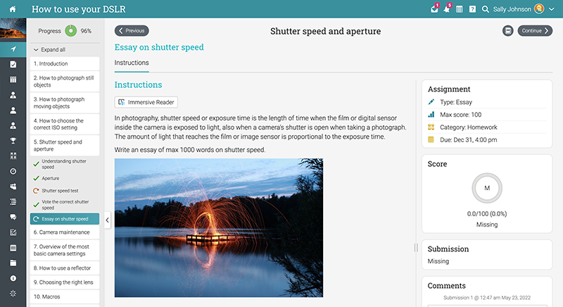Open the chat bubbles icon in sidebar
563x307 pixels.
(13, 217)
